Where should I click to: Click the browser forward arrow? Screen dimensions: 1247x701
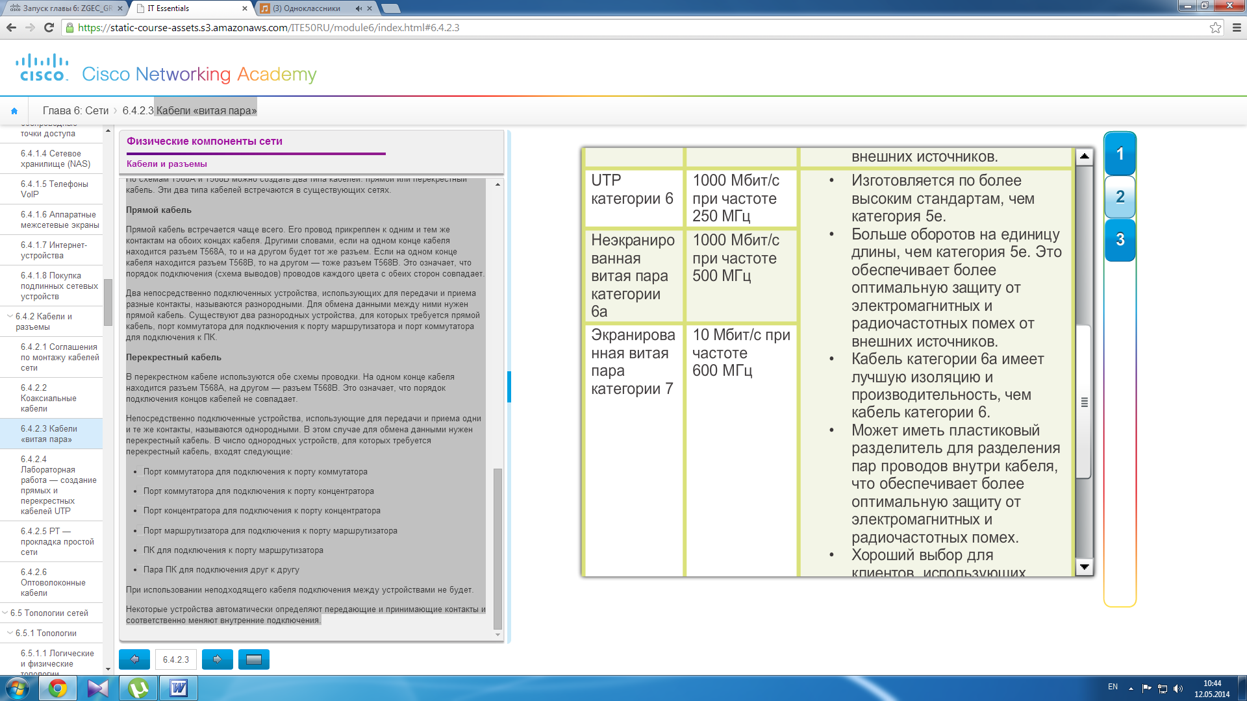(x=30, y=27)
